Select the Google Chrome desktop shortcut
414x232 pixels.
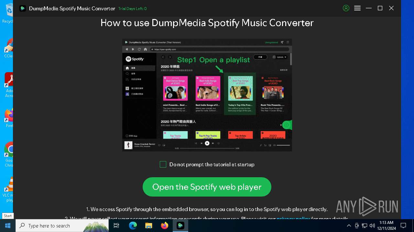8,155
